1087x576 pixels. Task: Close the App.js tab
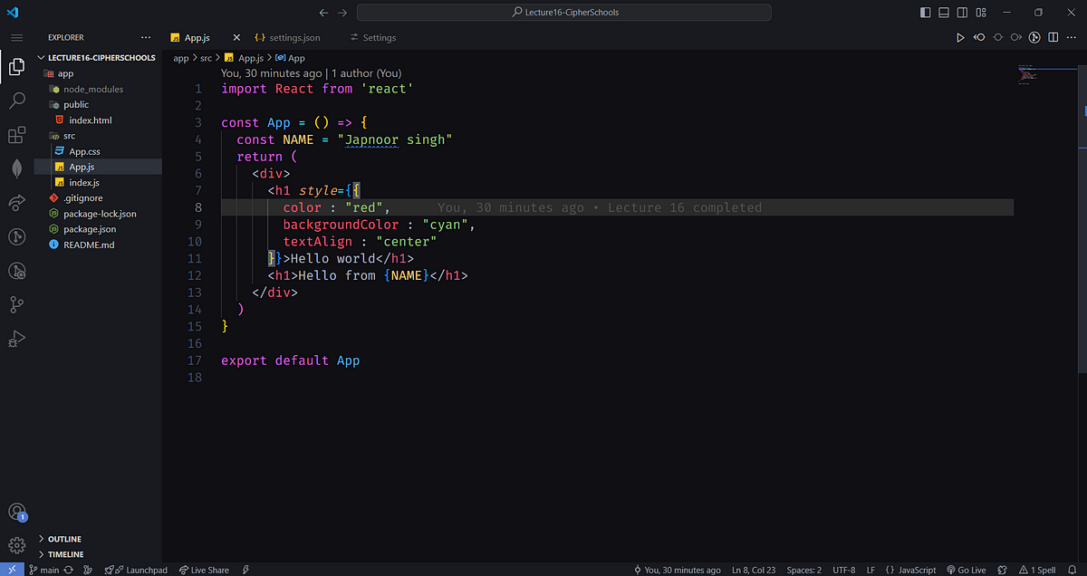tap(237, 37)
